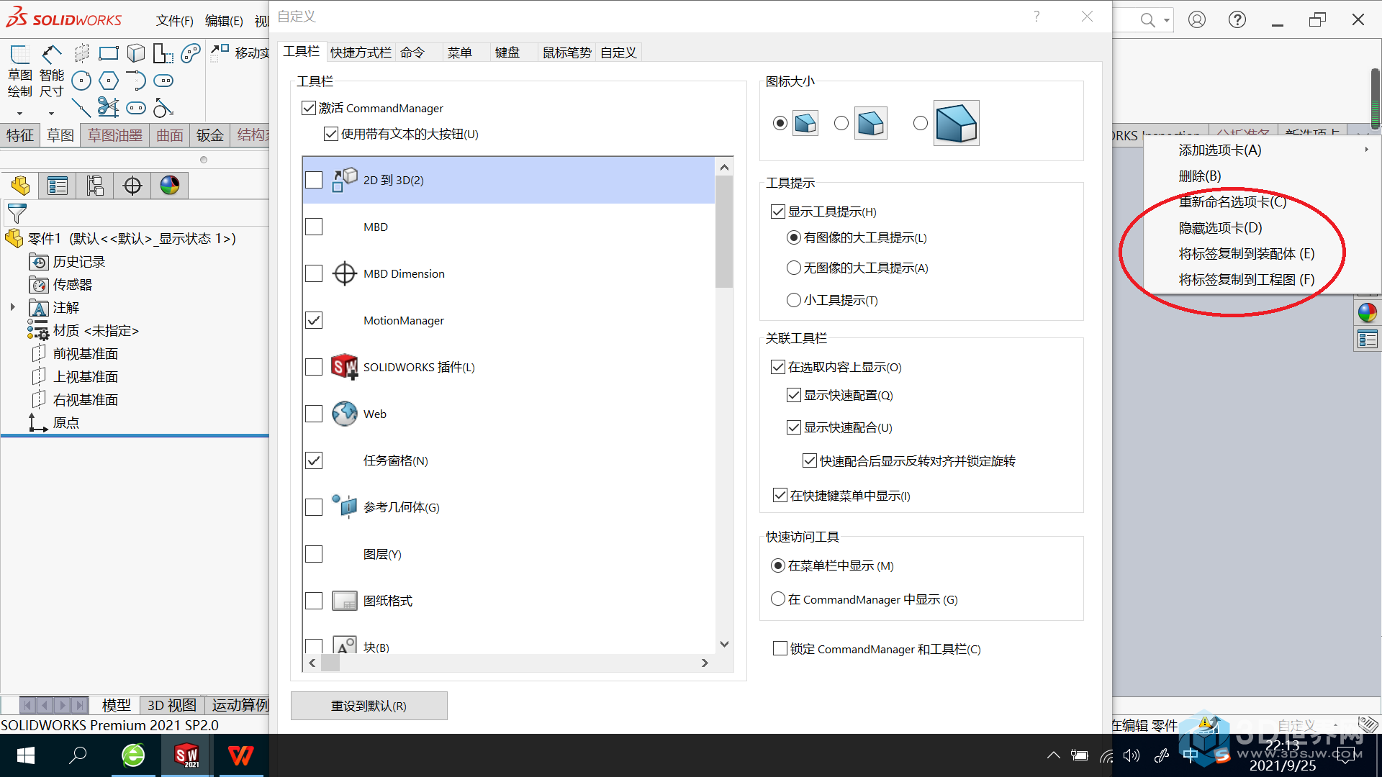
Task: Open the DisplayManager color sphere tab
Action: point(170,186)
